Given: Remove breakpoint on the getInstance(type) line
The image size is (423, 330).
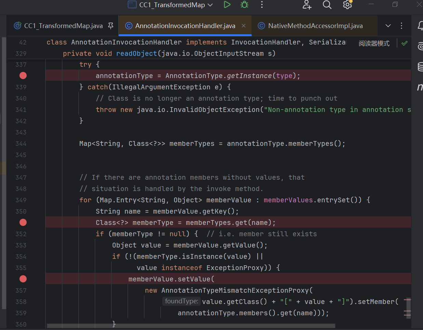Looking at the screenshot, I should click(x=23, y=76).
